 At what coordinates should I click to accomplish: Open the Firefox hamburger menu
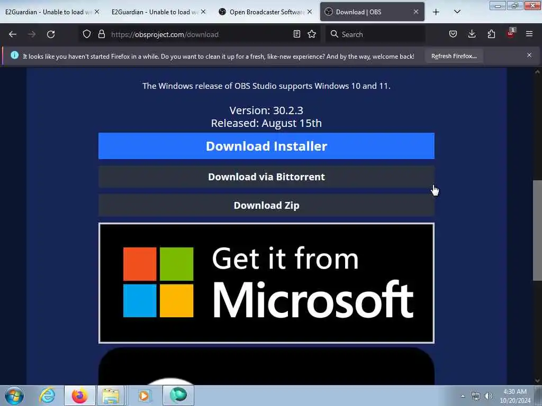tap(529, 34)
